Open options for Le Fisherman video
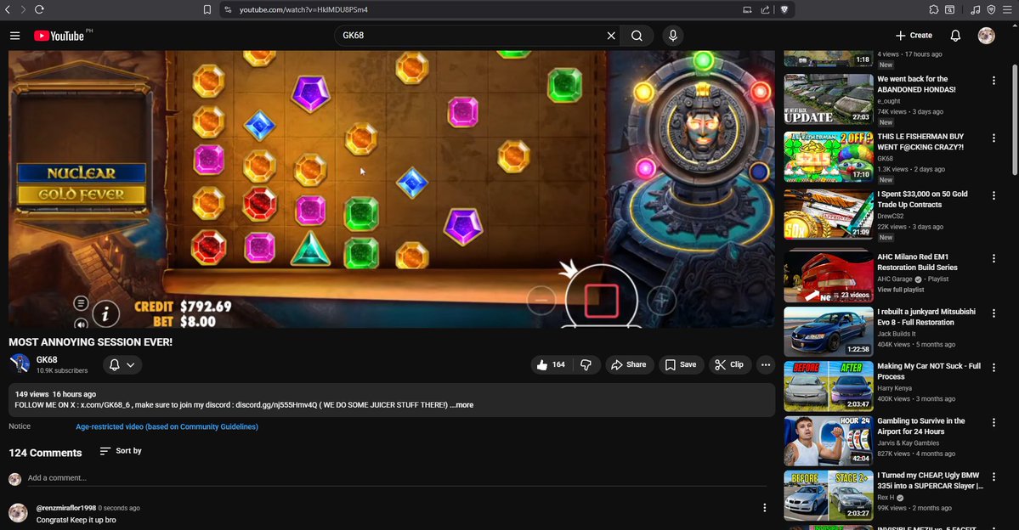 (994, 138)
